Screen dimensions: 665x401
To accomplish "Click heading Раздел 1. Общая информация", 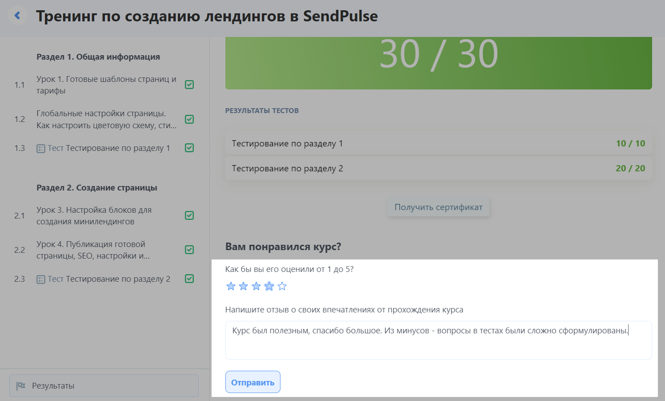I will coord(98,57).
